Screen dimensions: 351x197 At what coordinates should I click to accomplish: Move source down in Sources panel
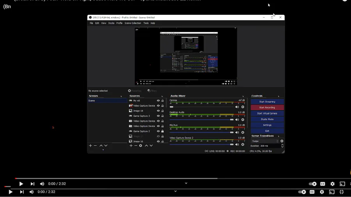coord(151,146)
